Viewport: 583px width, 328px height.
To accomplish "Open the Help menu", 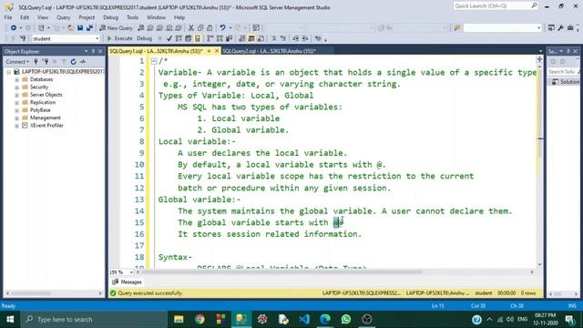I will pos(179,17).
